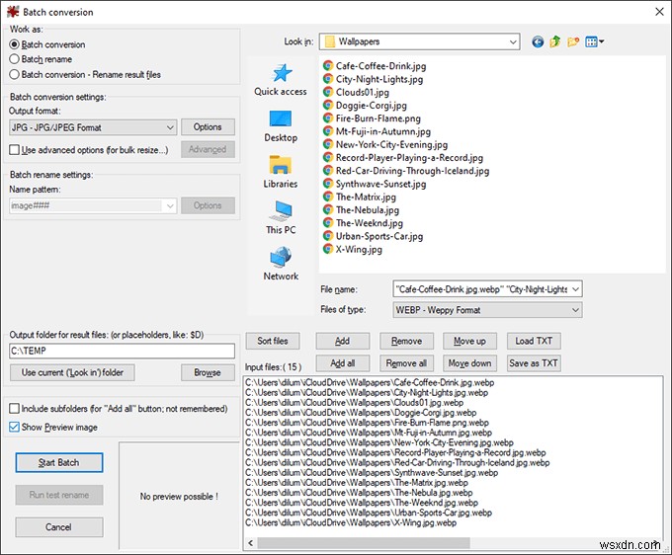The image size is (672, 555).
Task: Open output format Options button
Action: tap(208, 127)
